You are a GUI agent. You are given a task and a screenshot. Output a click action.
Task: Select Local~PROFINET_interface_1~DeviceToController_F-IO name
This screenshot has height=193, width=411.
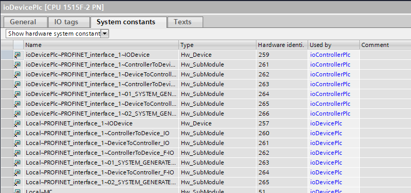point(101,172)
